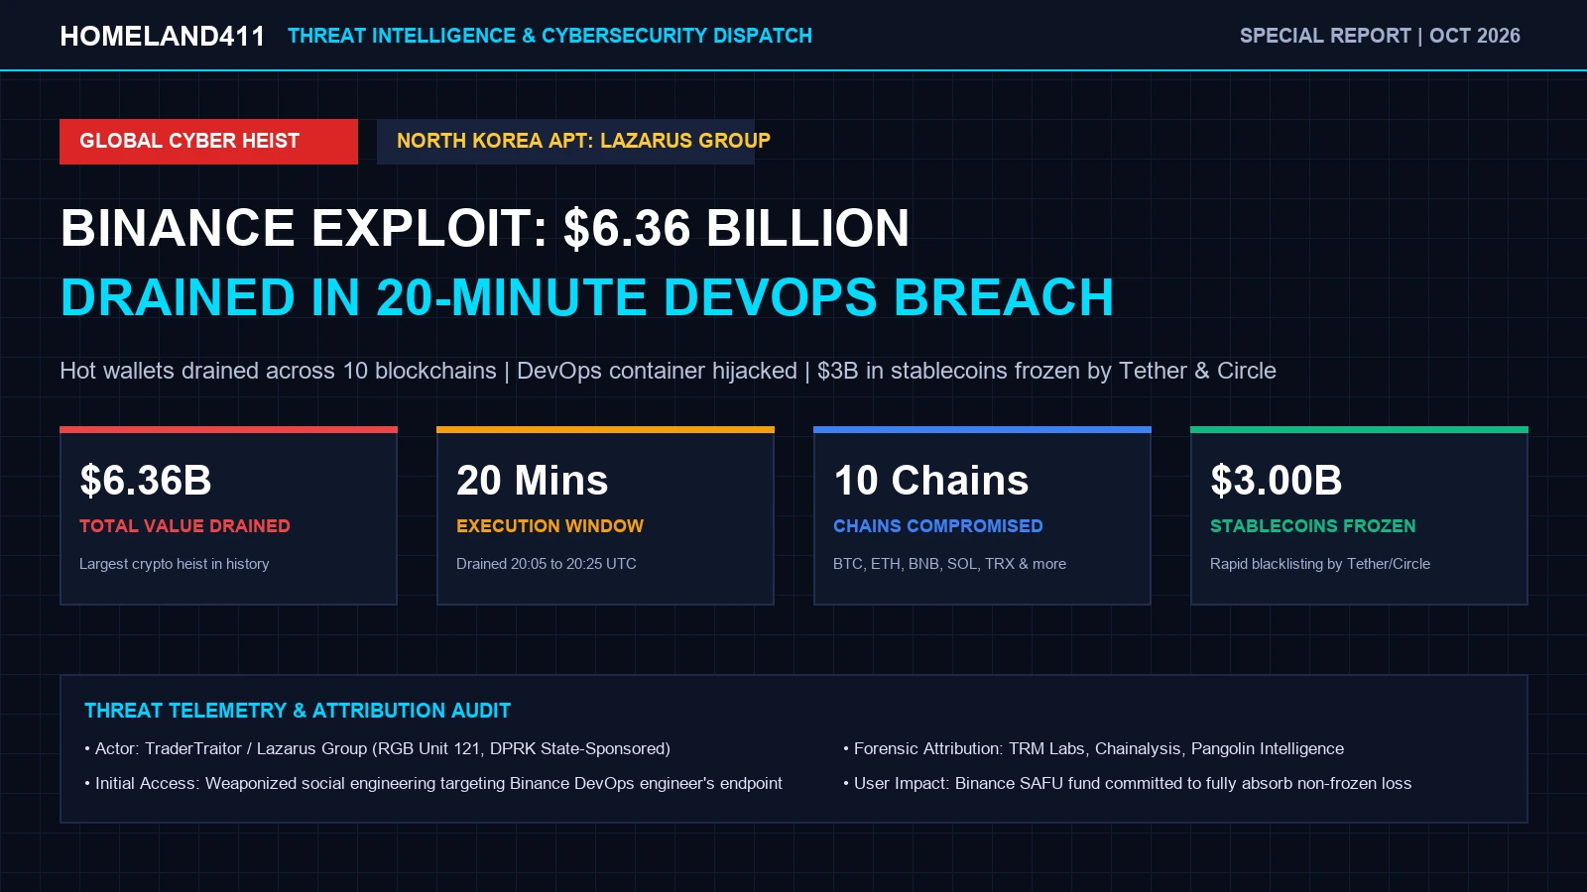Click the Total Value Drained label
Image resolution: width=1587 pixels, height=892 pixels.
tap(184, 526)
